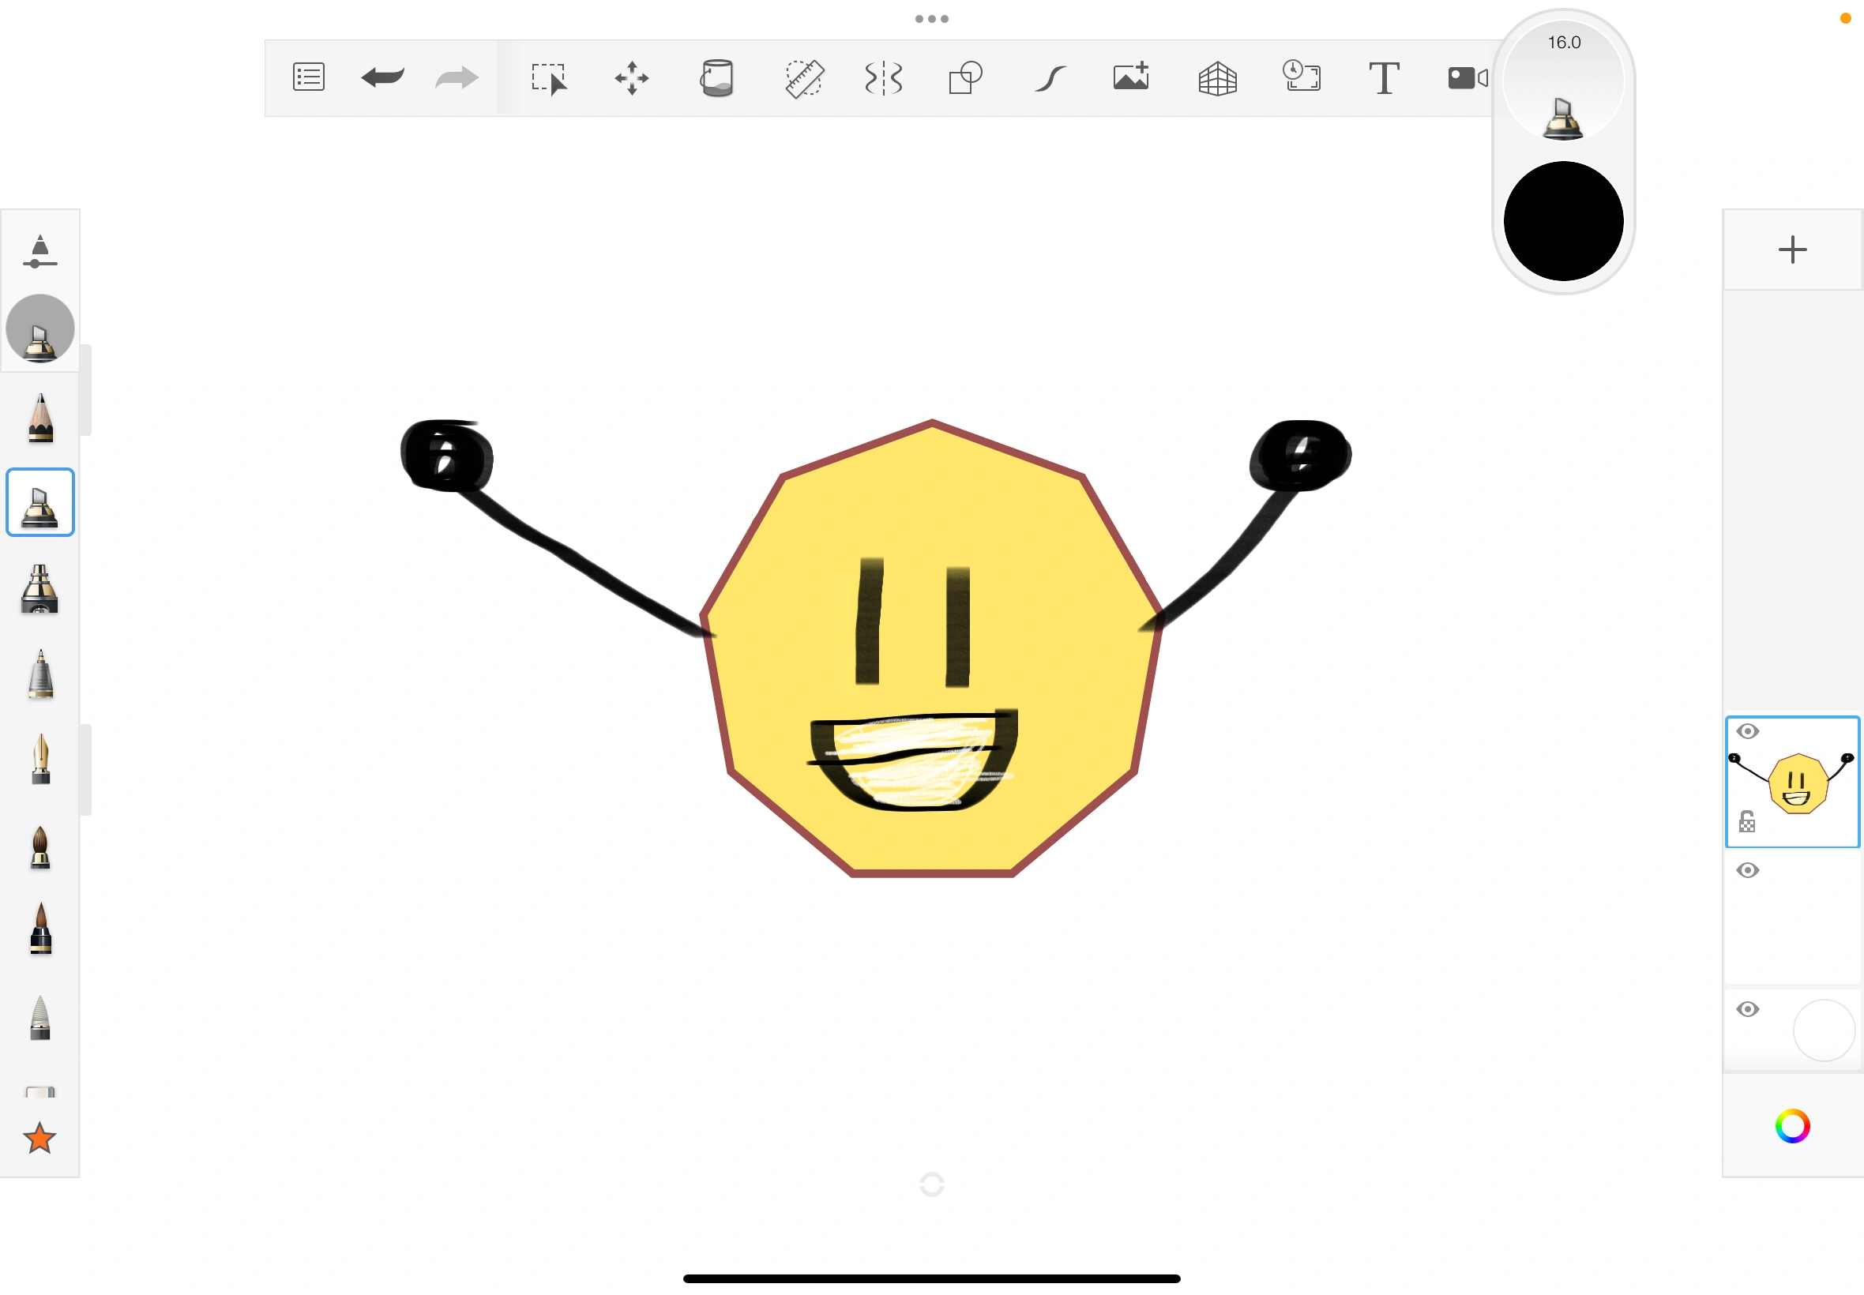Viewport: 1864px width, 1295px height.
Task: Open the Shapes draw style tool
Action: (x=965, y=79)
